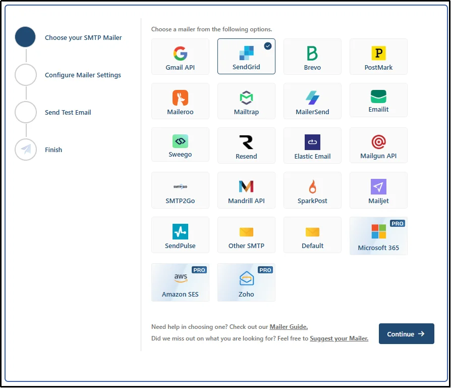This screenshot has width=451, height=388.
Task: Click the Other SMTP label text
Action: pyautogui.click(x=247, y=246)
